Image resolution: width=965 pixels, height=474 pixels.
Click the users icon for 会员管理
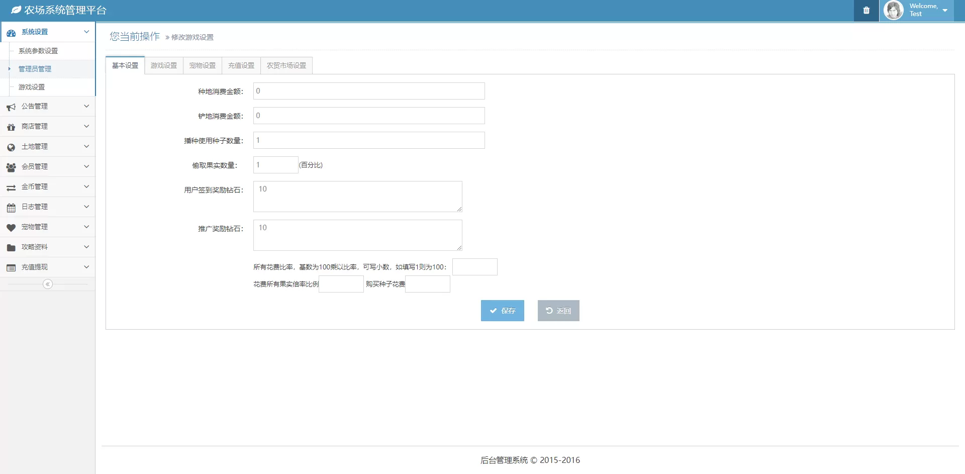(11, 167)
